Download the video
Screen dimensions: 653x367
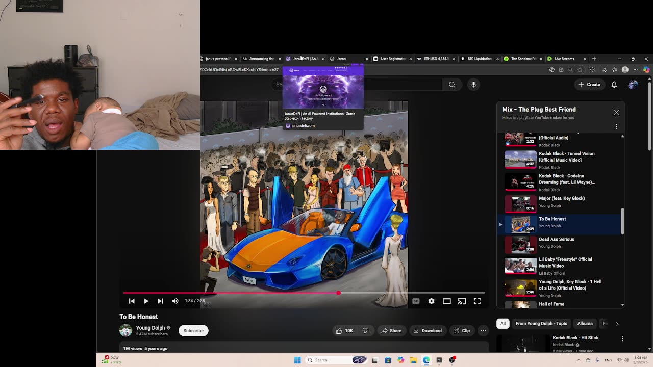click(x=428, y=330)
